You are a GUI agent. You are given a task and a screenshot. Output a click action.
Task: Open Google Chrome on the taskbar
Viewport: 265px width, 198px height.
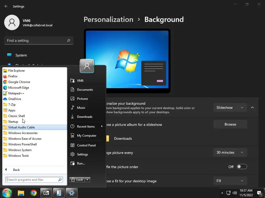(x=34, y=193)
